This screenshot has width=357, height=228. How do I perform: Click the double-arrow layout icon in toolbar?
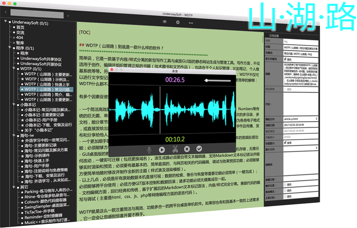(191, 22)
